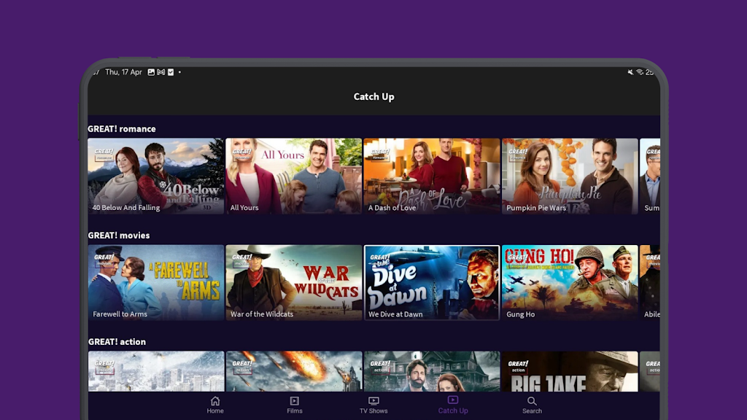Open Farewell to Arms film
This screenshot has width=747, height=420.
point(156,282)
